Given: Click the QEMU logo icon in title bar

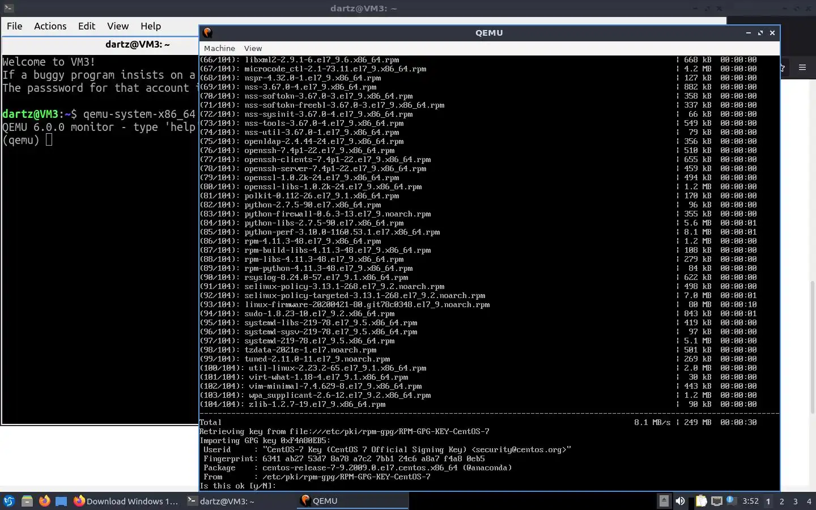Looking at the screenshot, I should [207, 33].
